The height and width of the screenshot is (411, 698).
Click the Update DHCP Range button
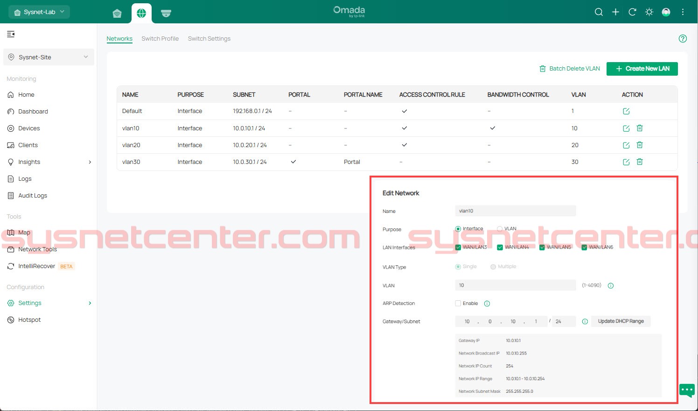pos(621,321)
